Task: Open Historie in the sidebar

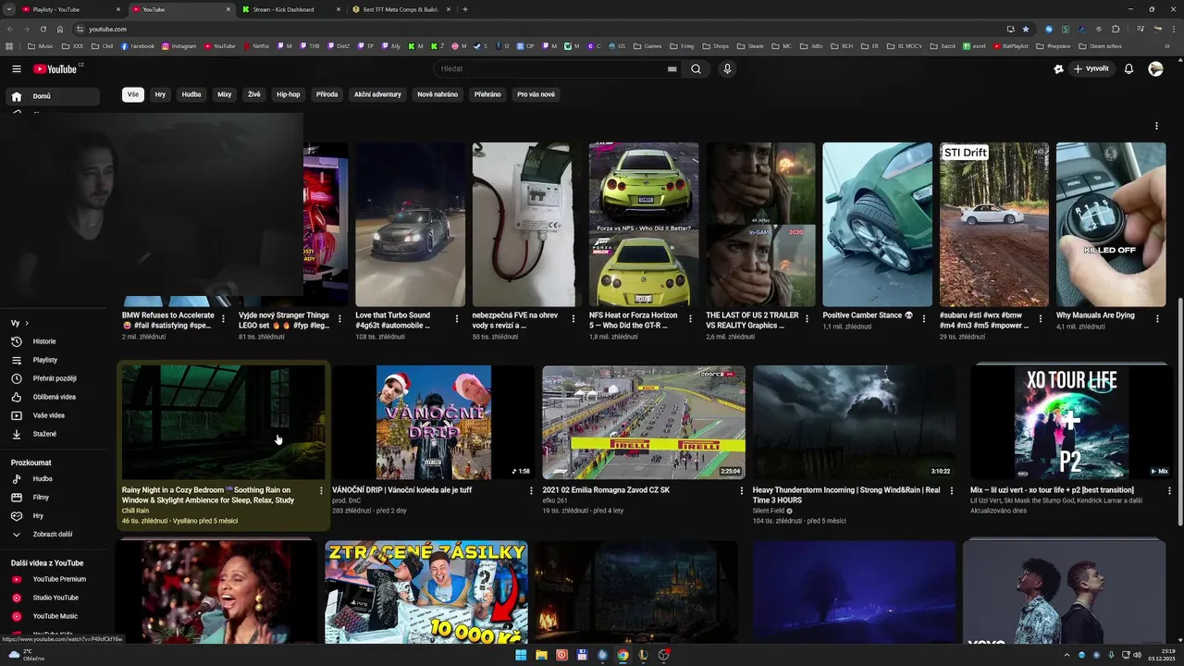Action: point(52,341)
